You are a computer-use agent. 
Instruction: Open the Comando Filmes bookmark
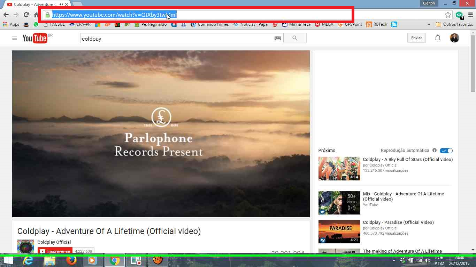(209, 24)
